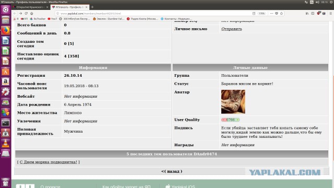The width and height of the screenshot is (334, 188).
Task: Increase user quality with plus button
Action: (x=237, y=120)
